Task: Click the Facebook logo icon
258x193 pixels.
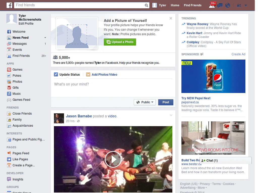Action: pos(9,5)
